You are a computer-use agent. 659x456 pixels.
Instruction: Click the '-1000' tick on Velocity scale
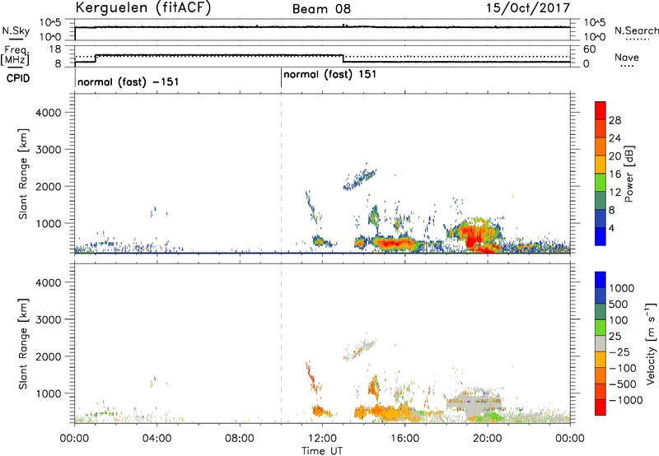[x=625, y=400]
